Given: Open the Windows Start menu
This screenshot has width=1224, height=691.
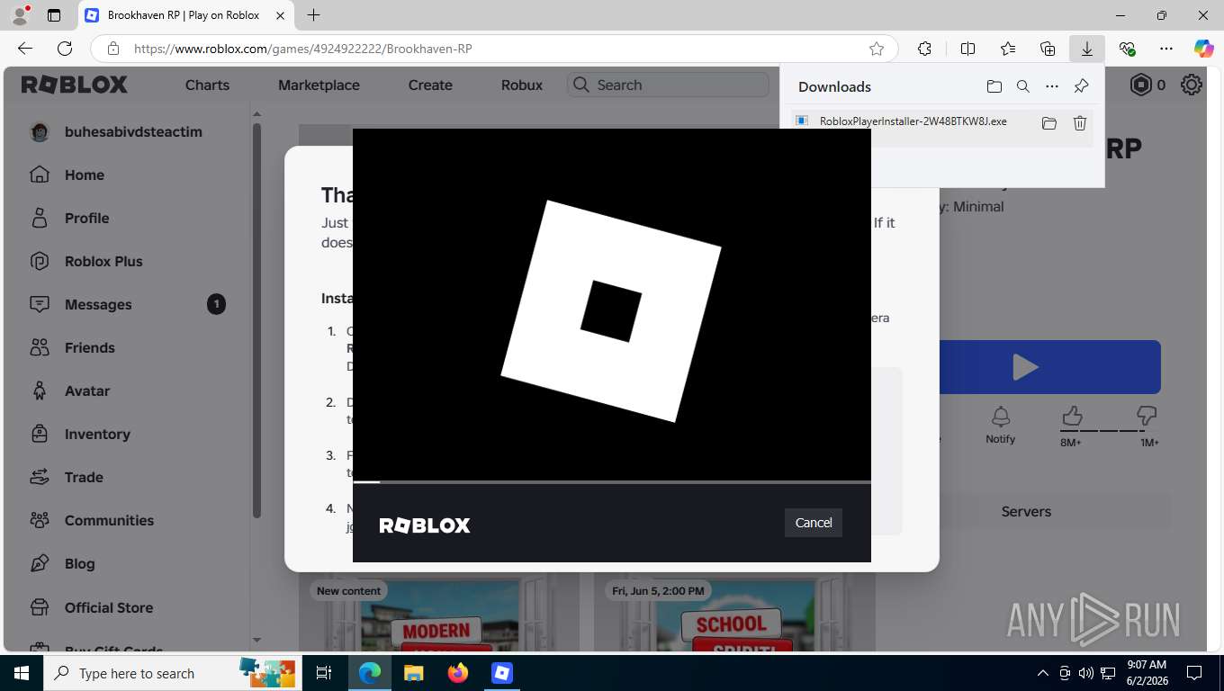Looking at the screenshot, I should point(22,673).
